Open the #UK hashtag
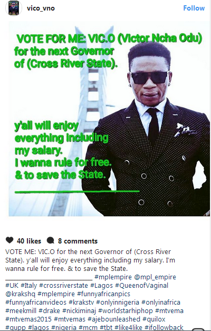This screenshot has width=211, height=331. (x=12, y=285)
